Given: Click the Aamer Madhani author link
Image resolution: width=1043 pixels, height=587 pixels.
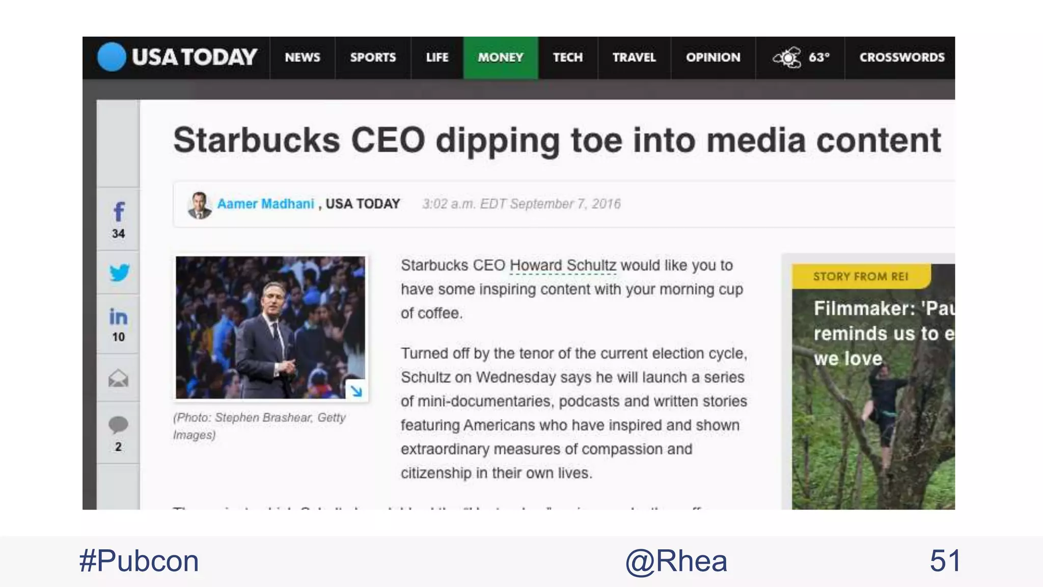Looking at the screenshot, I should pyautogui.click(x=265, y=204).
